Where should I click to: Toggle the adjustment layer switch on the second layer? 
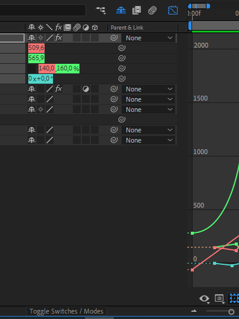(x=85, y=89)
